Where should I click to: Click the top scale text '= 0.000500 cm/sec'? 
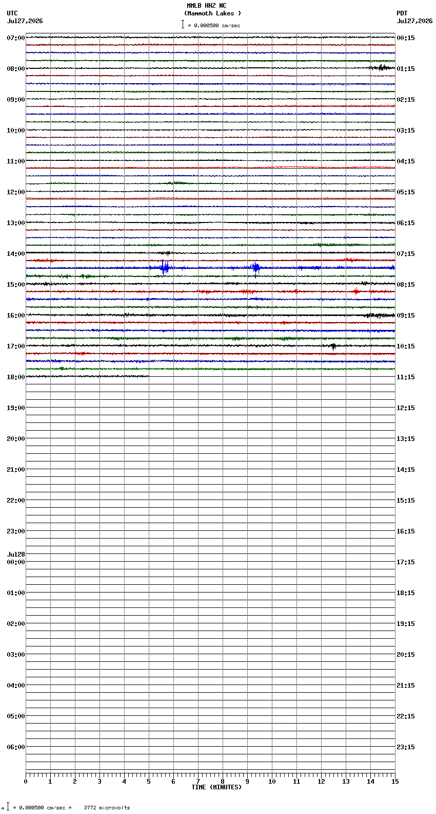pyautogui.click(x=214, y=25)
